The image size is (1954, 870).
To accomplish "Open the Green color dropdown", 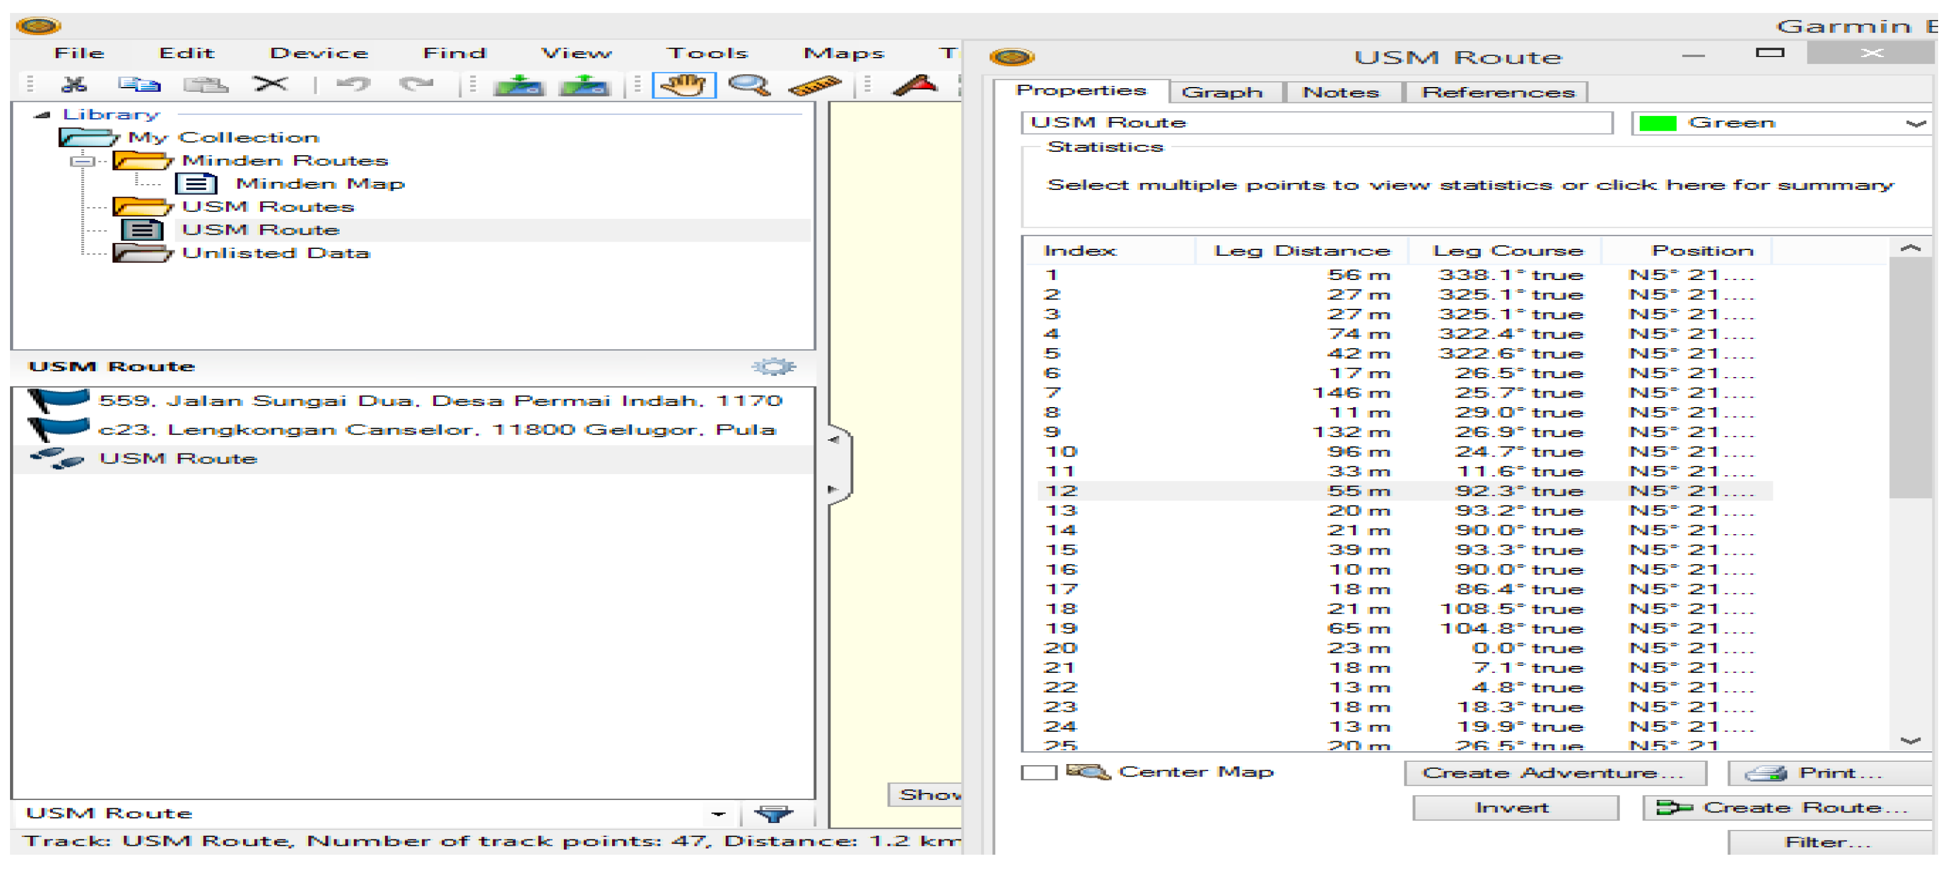I will pos(1915,124).
